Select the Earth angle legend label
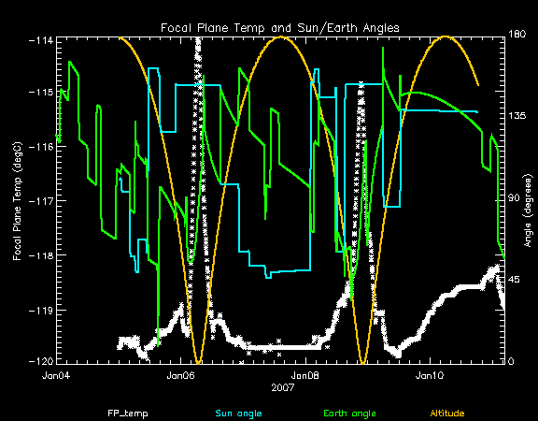The height and width of the screenshot is (421, 538). 349,414
